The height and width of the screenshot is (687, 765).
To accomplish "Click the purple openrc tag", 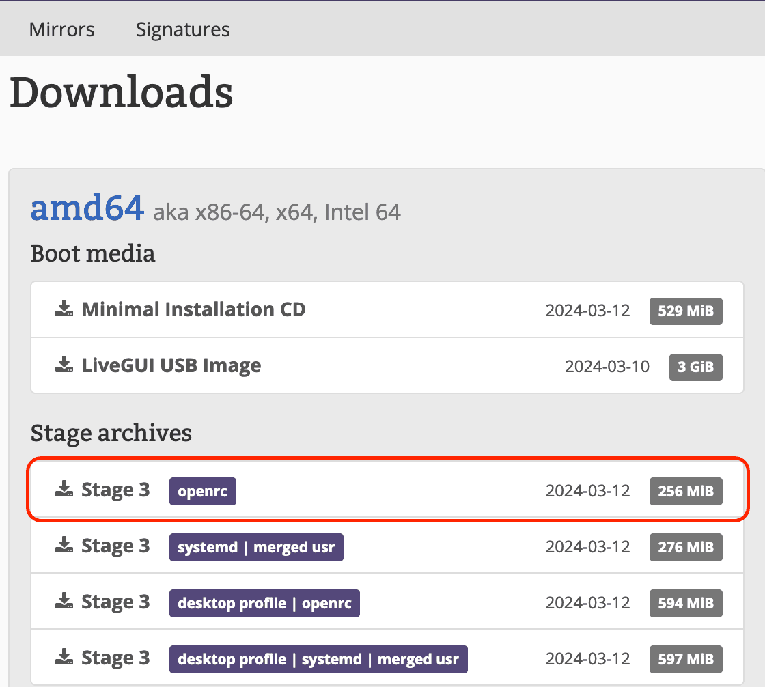I will [202, 491].
